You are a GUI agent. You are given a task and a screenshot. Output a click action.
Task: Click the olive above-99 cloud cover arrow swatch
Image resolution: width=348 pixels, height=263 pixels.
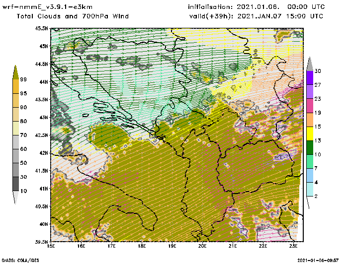[x=15, y=72]
